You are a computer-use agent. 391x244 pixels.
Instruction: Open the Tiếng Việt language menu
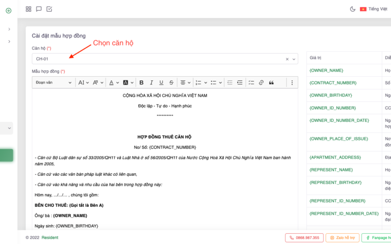coord(373,9)
